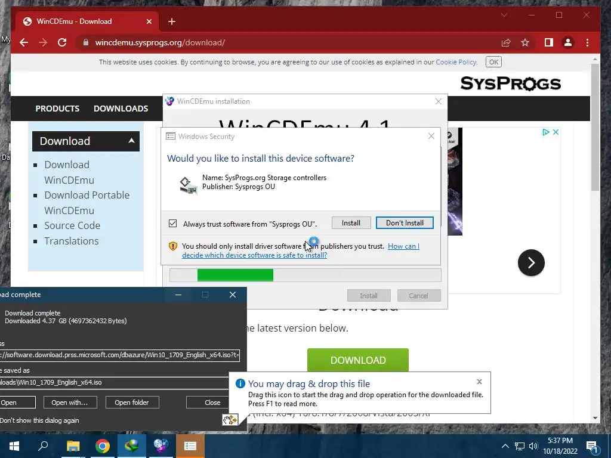Switch to WinCDEmu installer on taskbar
The height and width of the screenshot is (458, 611).
(x=161, y=446)
